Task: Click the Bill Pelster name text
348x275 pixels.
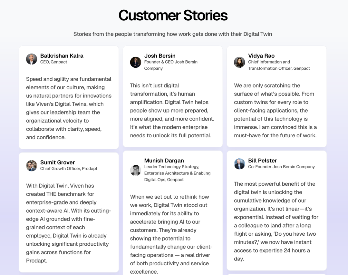Action: click(262, 161)
